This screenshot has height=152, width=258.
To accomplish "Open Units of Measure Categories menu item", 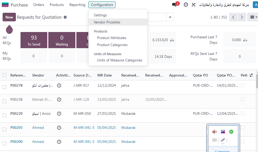I will [120, 60].
